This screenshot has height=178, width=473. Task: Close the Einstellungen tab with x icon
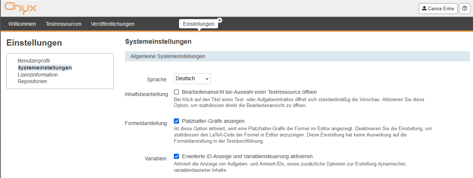pyautogui.click(x=220, y=20)
